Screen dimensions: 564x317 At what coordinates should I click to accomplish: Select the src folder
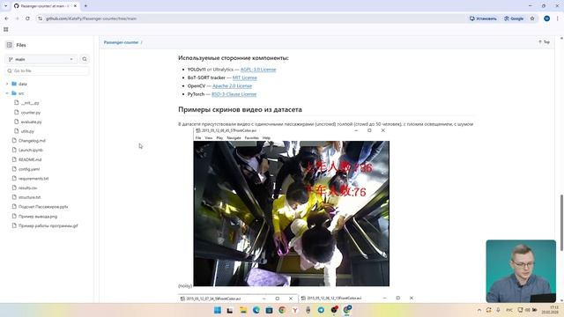[x=21, y=93]
